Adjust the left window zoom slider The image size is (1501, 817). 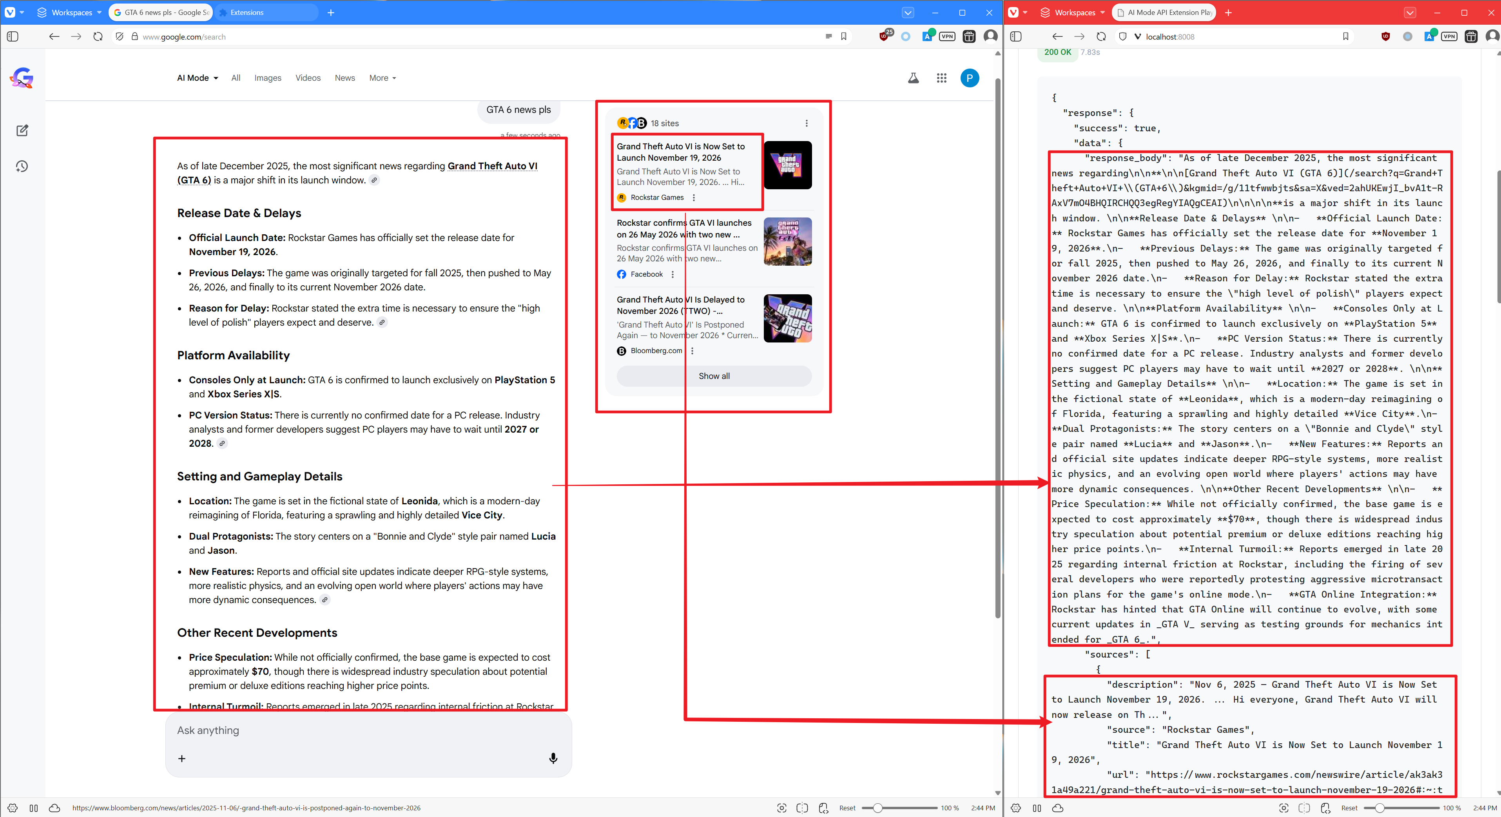(877, 808)
